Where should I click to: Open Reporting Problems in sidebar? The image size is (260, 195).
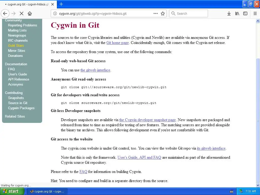22,25
